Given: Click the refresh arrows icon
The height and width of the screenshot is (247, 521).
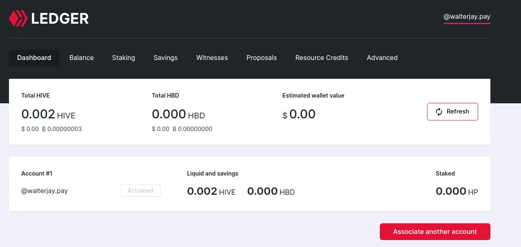Looking at the screenshot, I should [439, 112].
